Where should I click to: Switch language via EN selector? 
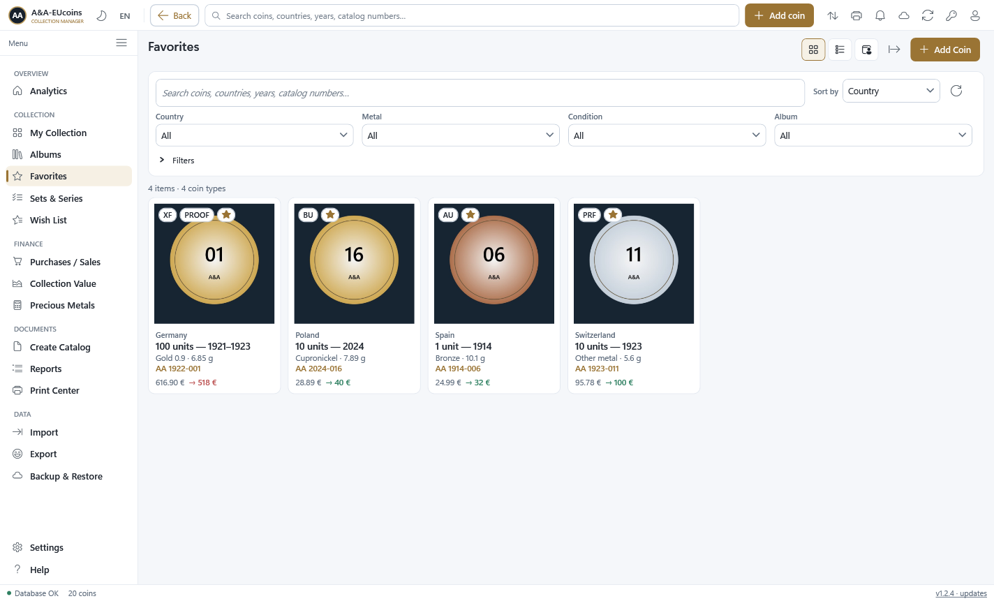[125, 15]
